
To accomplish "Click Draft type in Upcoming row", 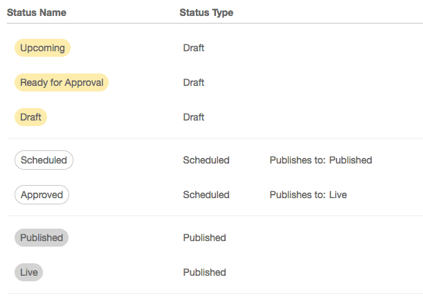I will (194, 48).
